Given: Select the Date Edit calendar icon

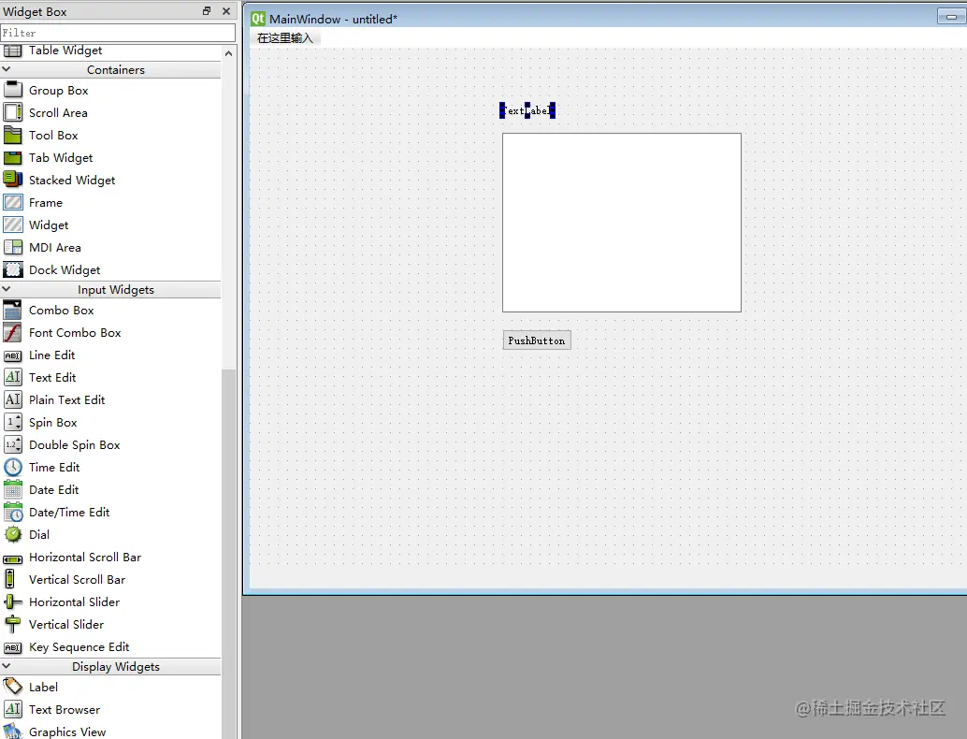Looking at the screenshot, I should 13,489.
